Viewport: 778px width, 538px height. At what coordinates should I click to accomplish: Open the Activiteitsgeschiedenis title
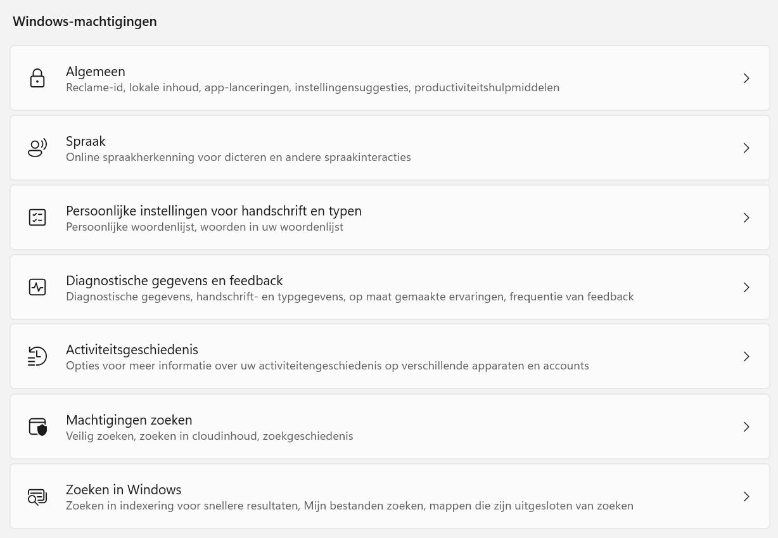click(x=132, y=350)
